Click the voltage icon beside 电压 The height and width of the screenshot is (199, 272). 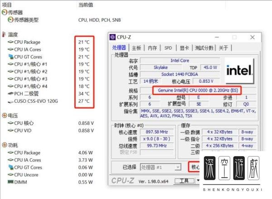point(5,116)
